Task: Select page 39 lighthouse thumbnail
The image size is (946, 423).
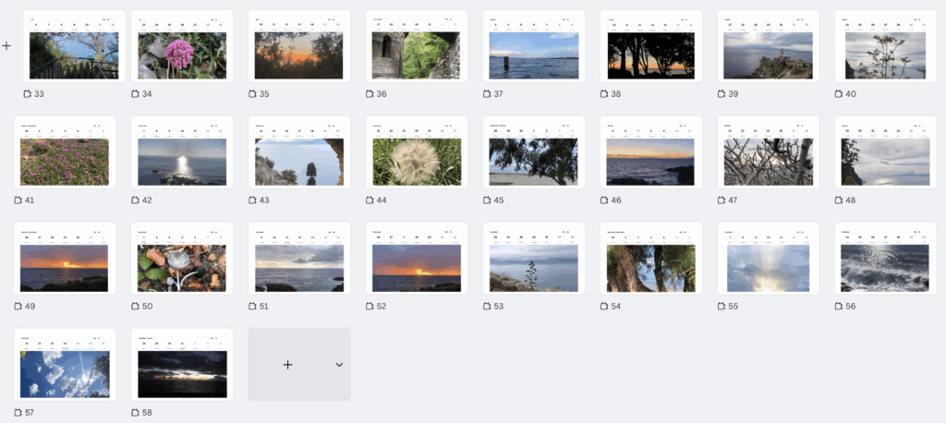Action: (768, 46)
